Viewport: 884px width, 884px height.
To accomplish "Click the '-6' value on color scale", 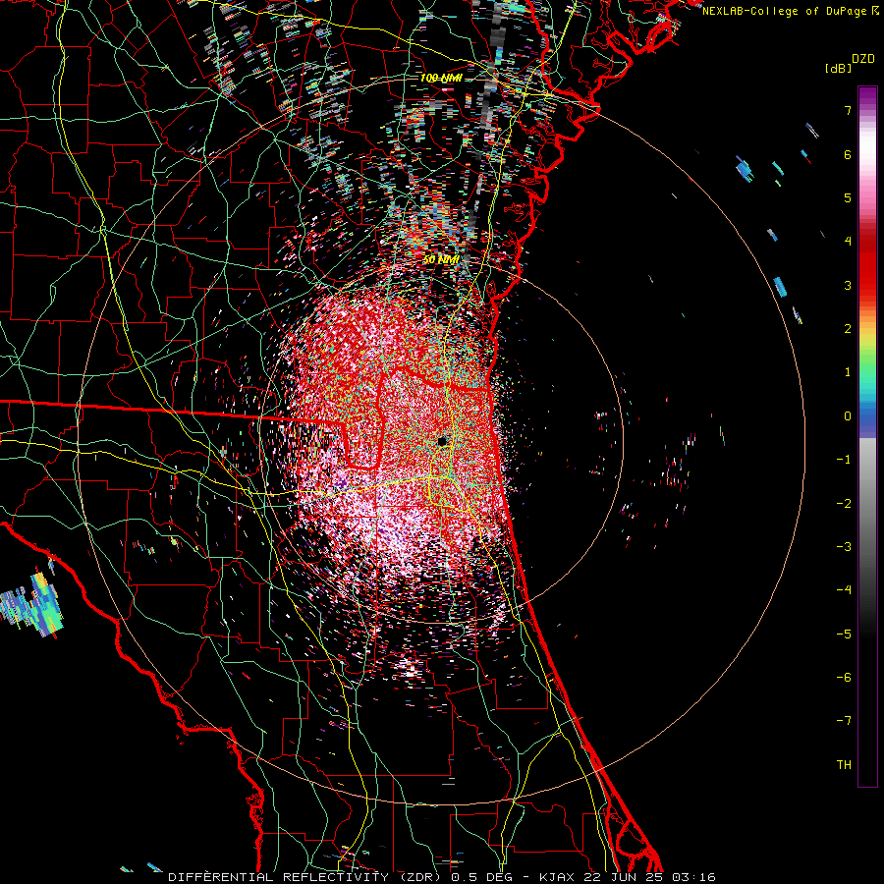I will 844,678.
